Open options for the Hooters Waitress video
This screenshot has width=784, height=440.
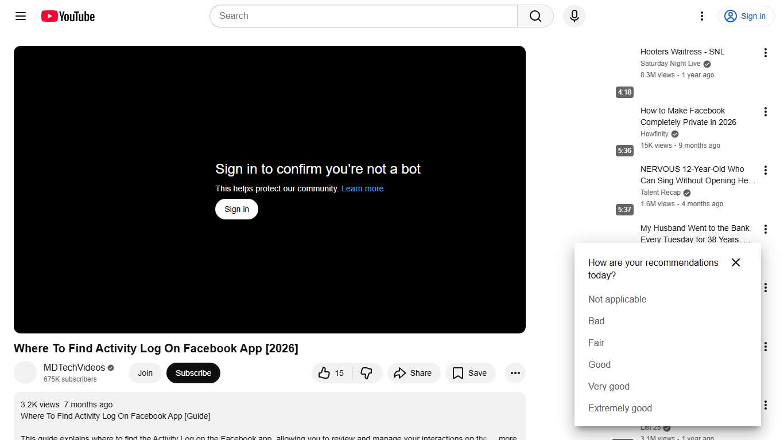pos(765,52)
